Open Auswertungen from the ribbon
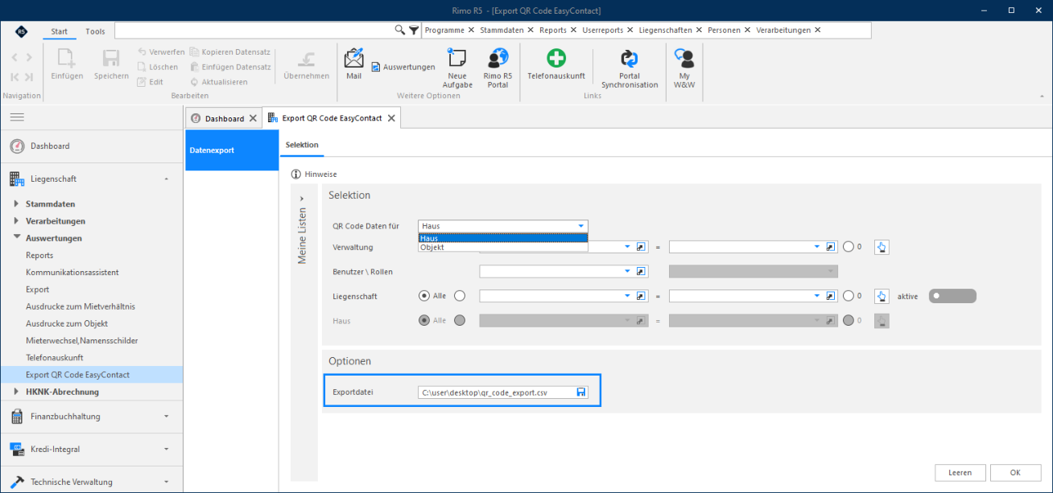The height and width of the screenshot is (493, 1053). [403, 67]
